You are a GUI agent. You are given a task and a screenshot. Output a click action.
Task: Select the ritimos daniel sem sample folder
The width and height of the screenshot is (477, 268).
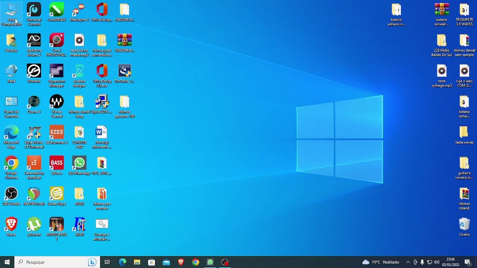coord(464,45)
